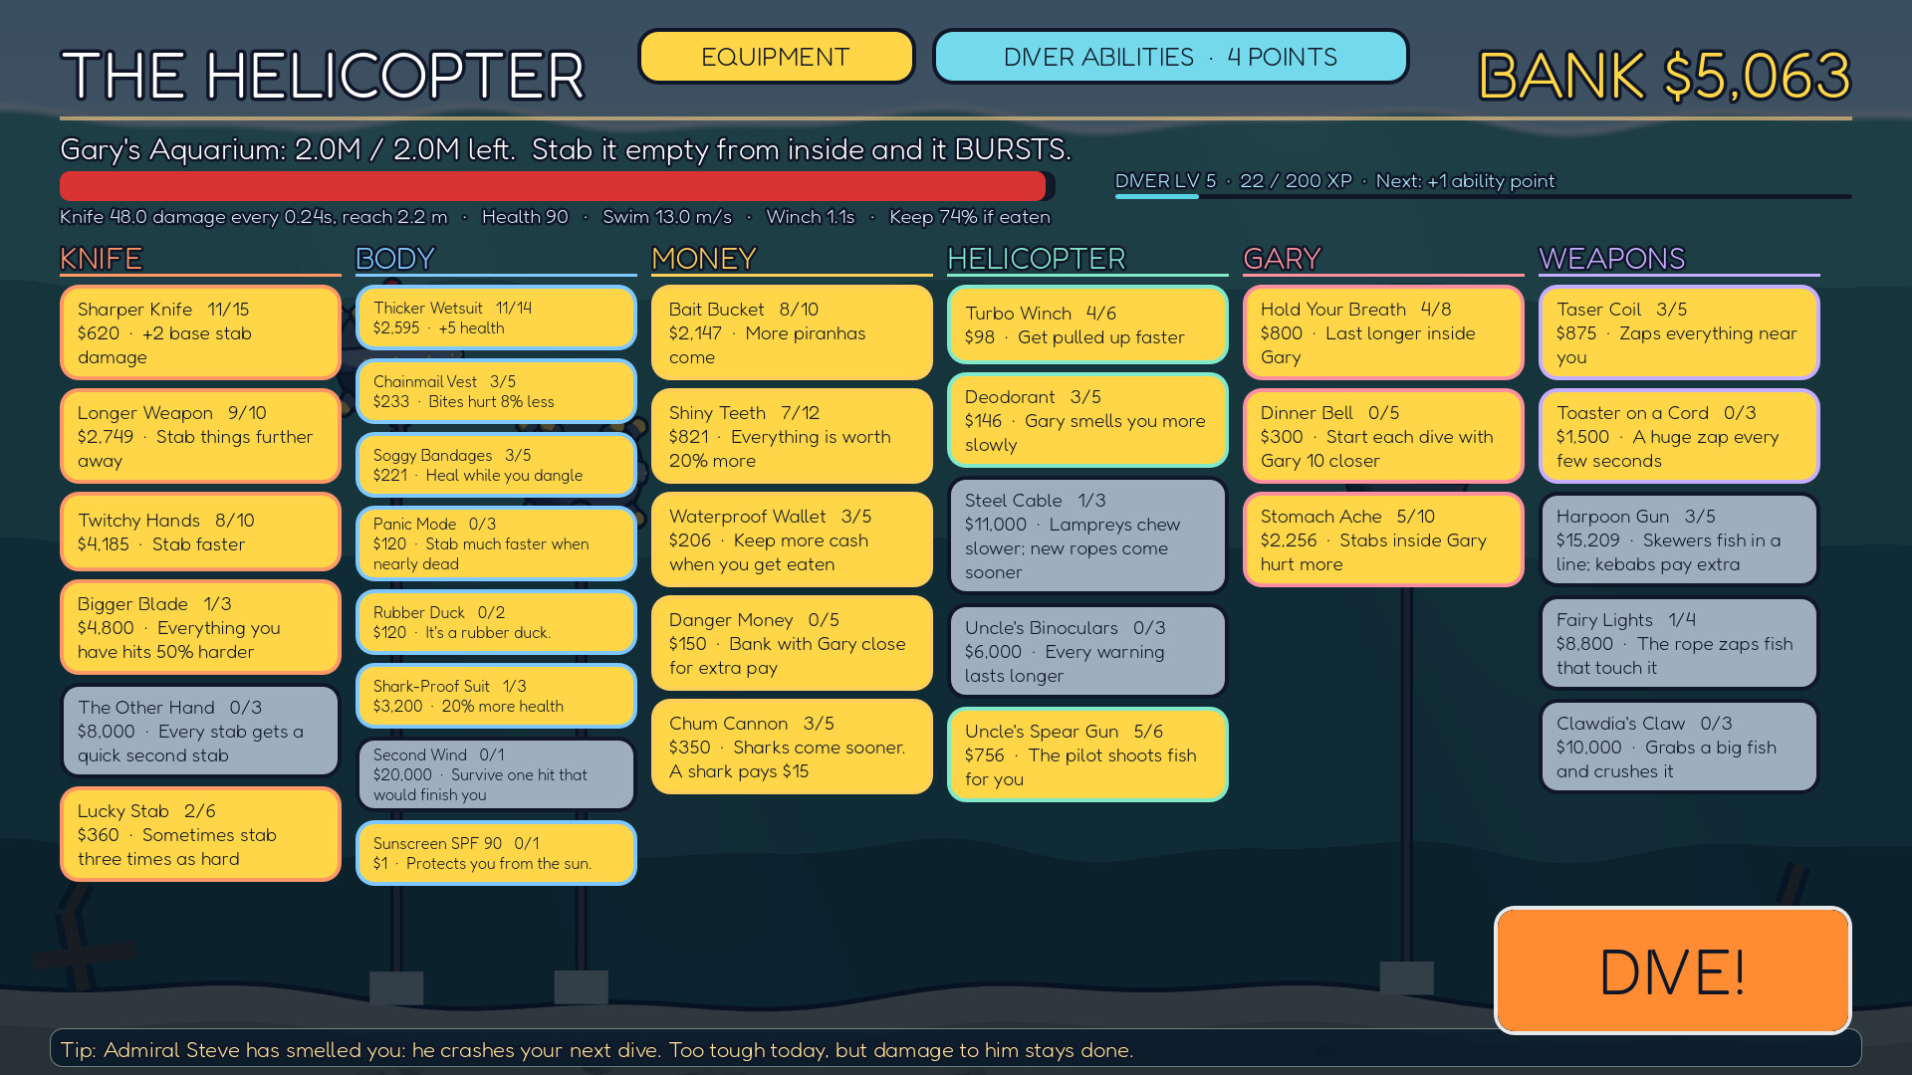The image size is (1912, 1075).
Task: Purchase Soggy Bandages upgrade
Action: point(496,465)
